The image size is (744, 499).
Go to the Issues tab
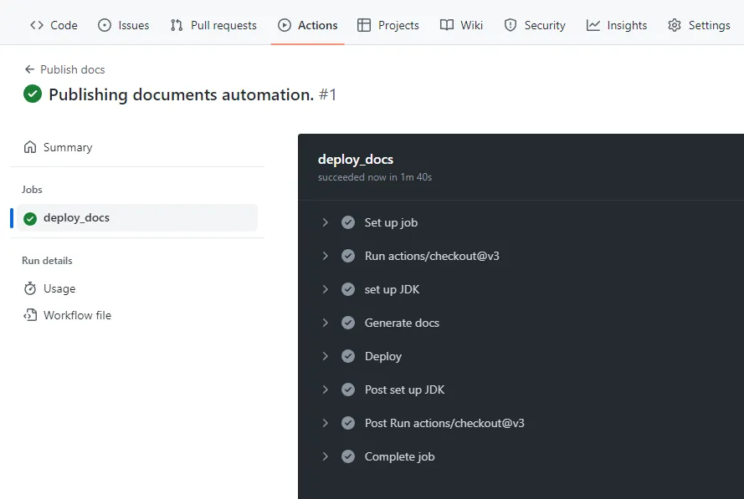(x=124, y=25)
